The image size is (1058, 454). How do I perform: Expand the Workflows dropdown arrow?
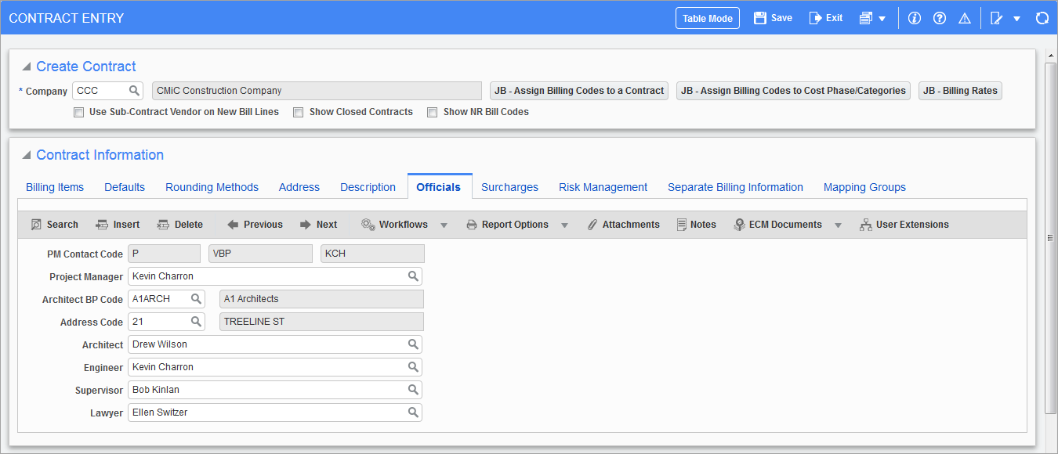pyautogui.click(x=444, y=225)
